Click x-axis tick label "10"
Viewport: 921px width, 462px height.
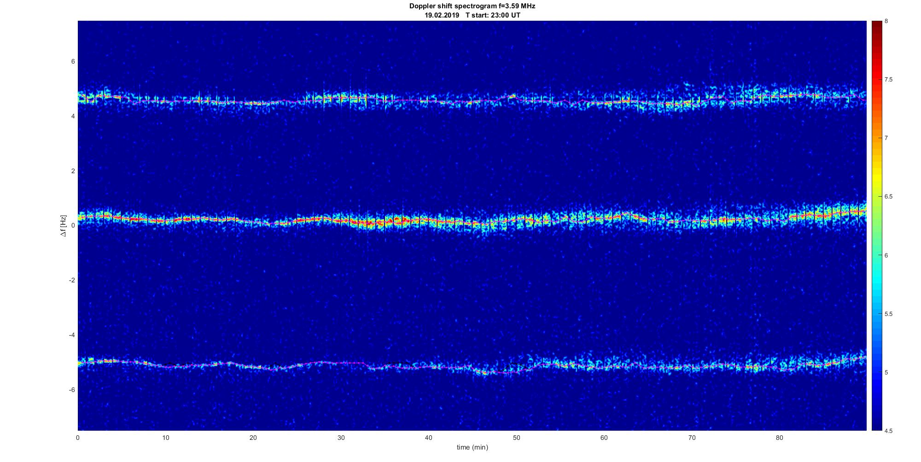pos(165,438)
